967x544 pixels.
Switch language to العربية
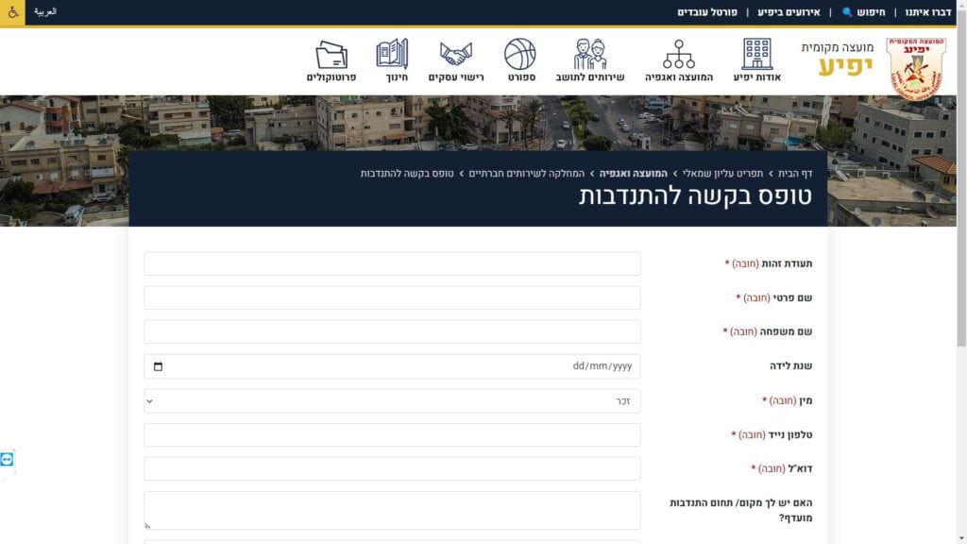pos(45,12)
